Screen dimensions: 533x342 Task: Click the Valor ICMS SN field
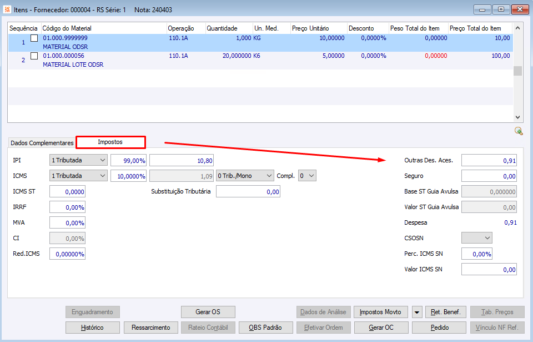[489, 269]
